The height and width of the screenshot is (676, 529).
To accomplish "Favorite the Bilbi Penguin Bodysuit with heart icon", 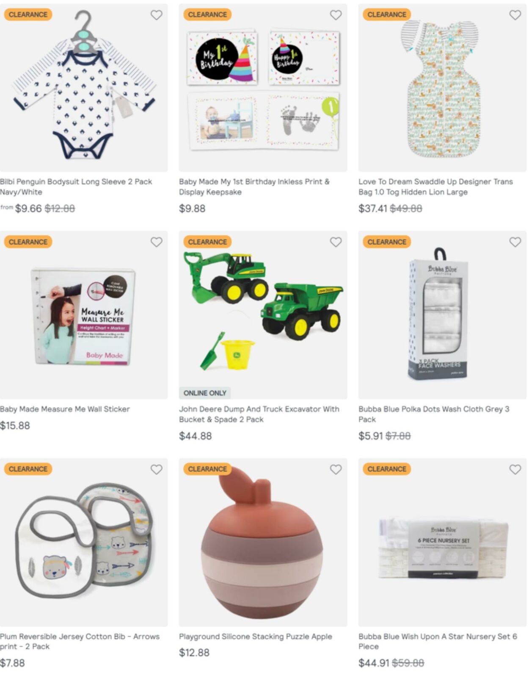I will coord(156,15).
